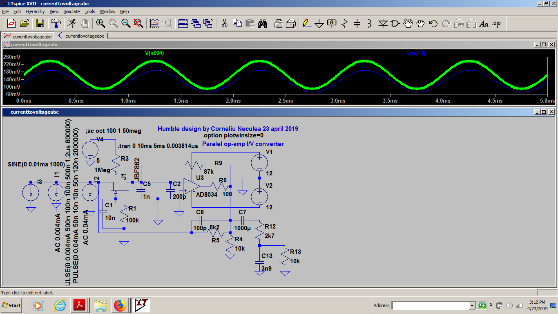Open a file using the folder icon
Viewport: 558px width, 314px height.
pos(25,23)
